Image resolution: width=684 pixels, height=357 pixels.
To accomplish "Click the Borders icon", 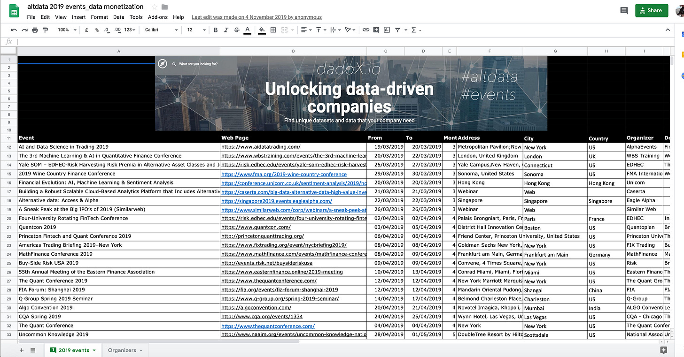I will (273, 30).
